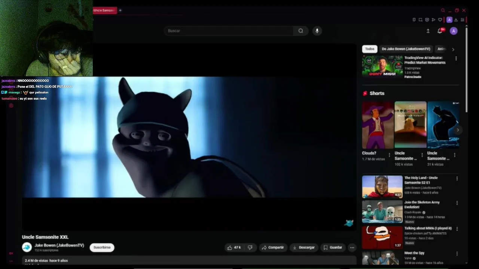Click the Jake Bowen channel avatar
The height and width of the screenshot is (269, 479).
click(x=27, y=247)
